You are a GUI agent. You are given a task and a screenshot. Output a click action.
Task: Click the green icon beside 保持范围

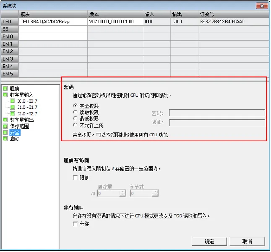click(x=5, y=126)
